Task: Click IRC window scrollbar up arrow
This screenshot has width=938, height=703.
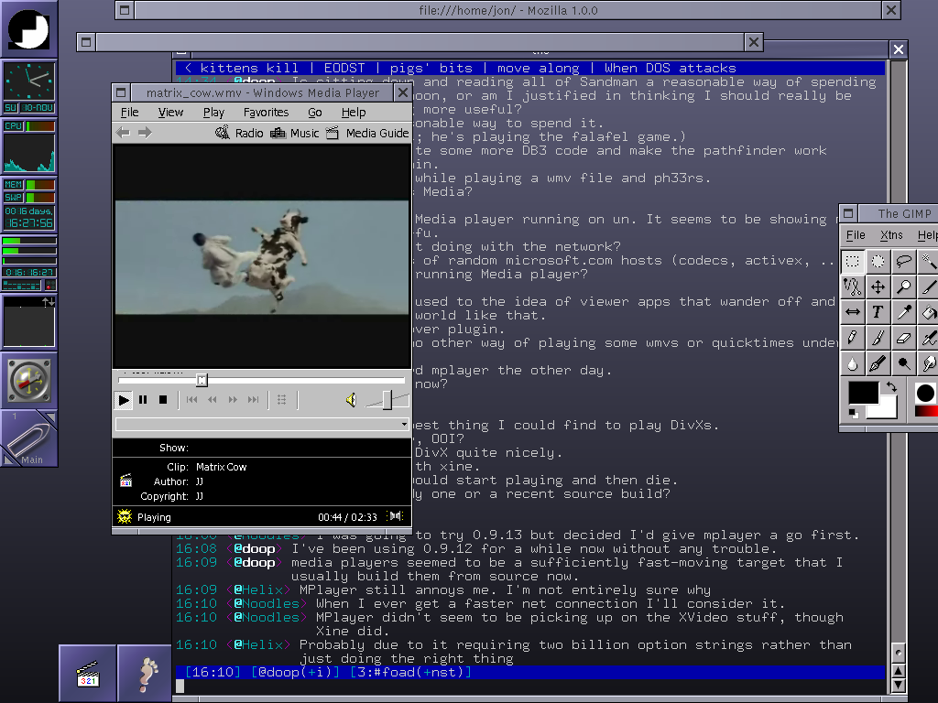Action: (x=898, y=670)
